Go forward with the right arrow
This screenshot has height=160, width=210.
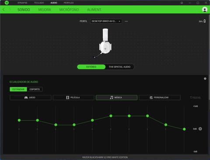(x=10, y=10)
